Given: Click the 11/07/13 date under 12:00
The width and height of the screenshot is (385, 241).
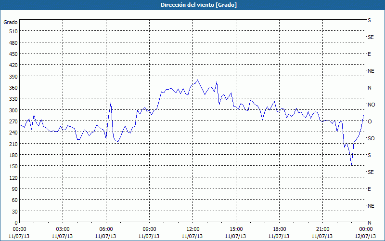Looking at the screenshot, I should (192, 236).
